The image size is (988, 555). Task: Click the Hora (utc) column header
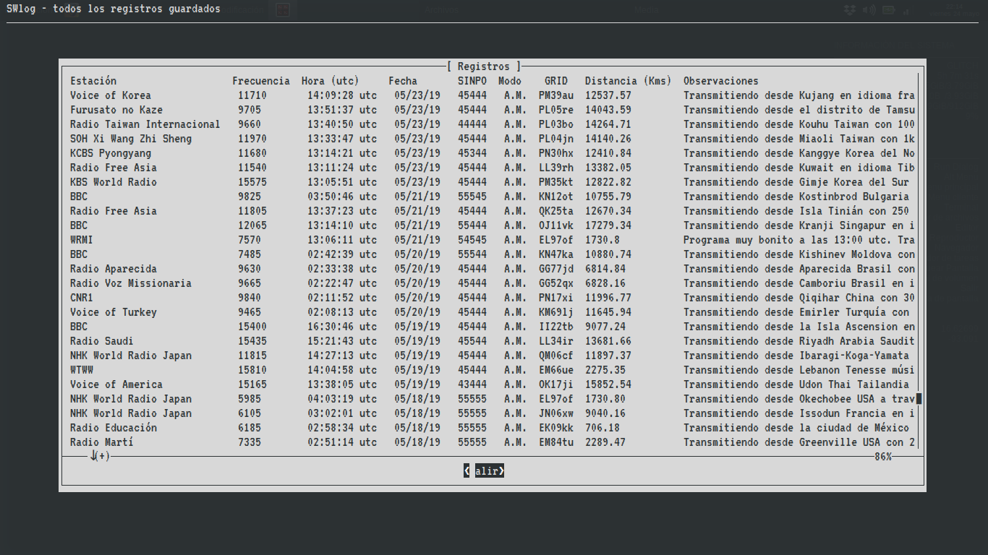(x=331, y=81)
